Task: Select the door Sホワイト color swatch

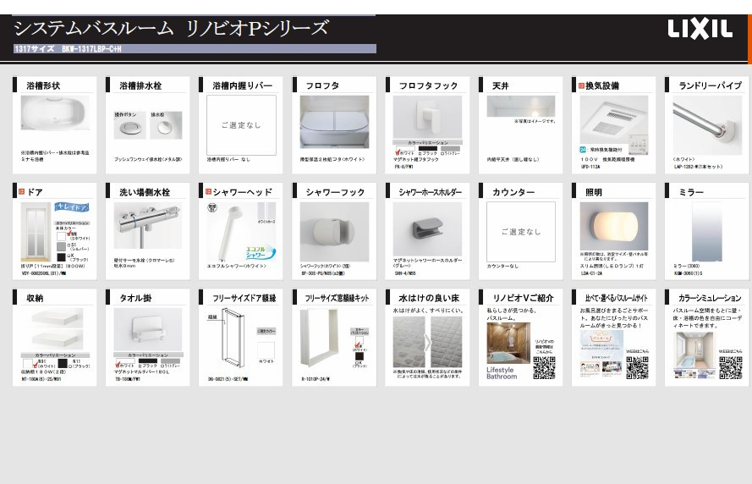Action: (61, 236)
